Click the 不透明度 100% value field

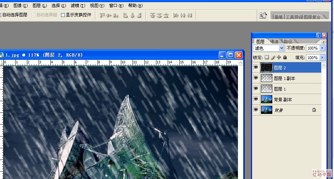(313, 48)
